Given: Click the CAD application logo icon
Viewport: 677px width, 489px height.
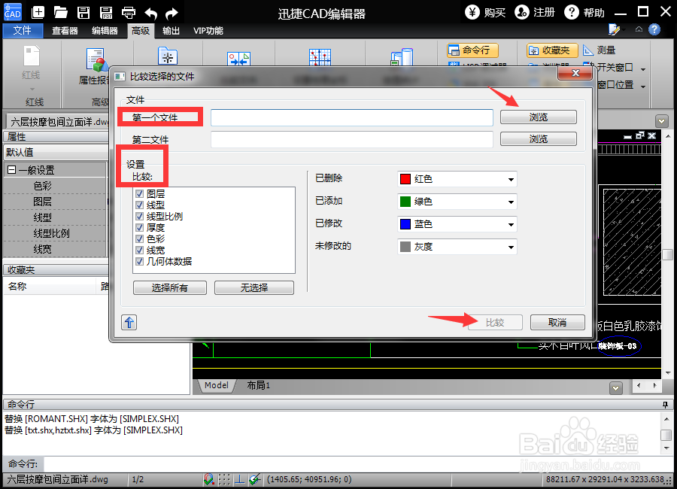Looking at the screenshot, I should coord(13,12).
